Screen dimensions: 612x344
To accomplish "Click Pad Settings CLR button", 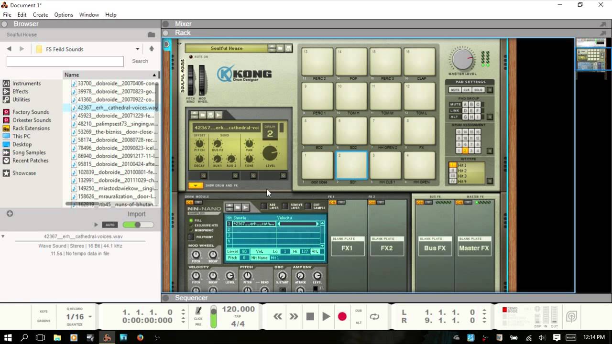I will (x=467, y=90).
